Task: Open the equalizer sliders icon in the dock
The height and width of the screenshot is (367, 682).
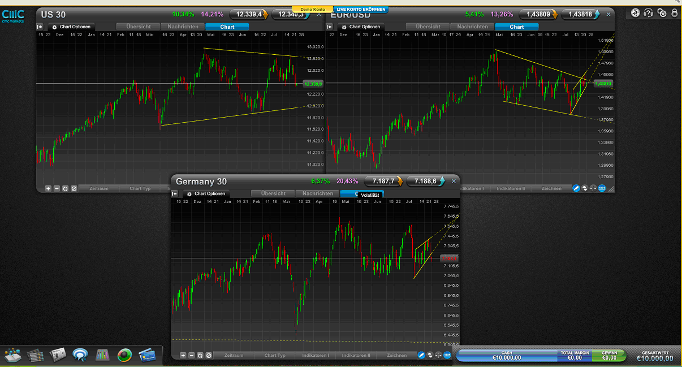Action: (102, 355)
